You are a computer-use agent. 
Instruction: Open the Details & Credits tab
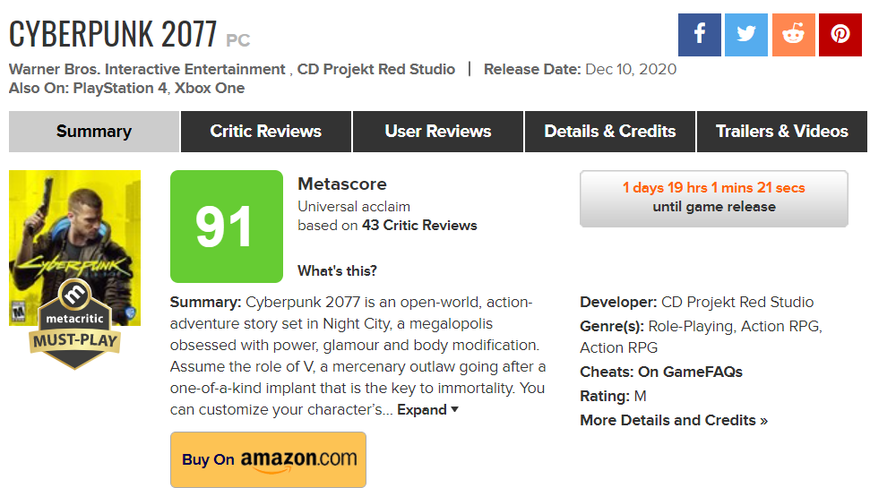click(x=610, y=132)
